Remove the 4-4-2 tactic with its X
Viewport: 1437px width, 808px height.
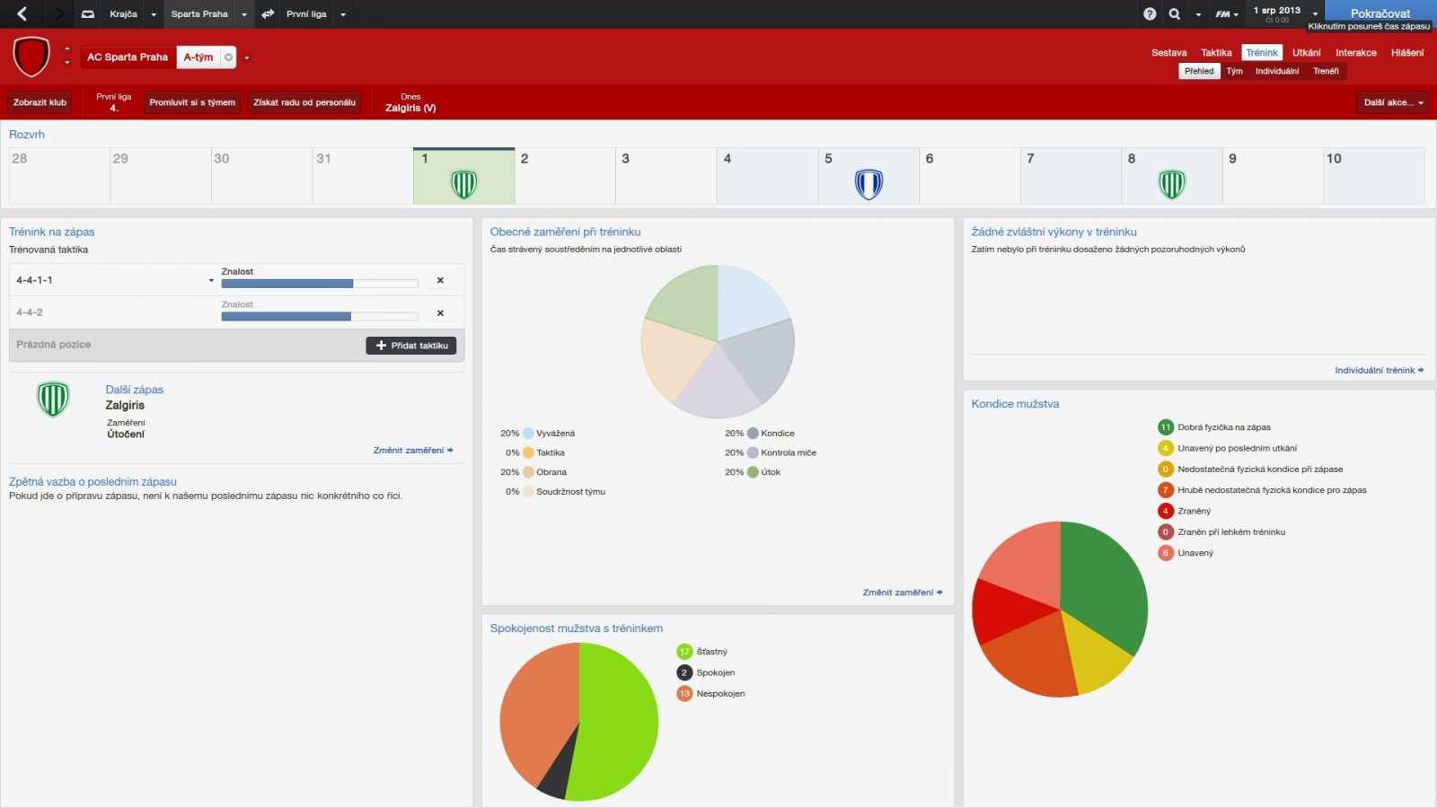coord(440,313)
